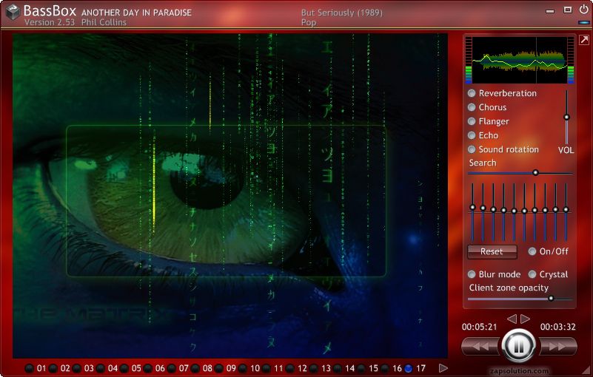Select track 04 button
The width and height of the screenshot is (593, 377).
pyautogui.click(x=101, y=368)
